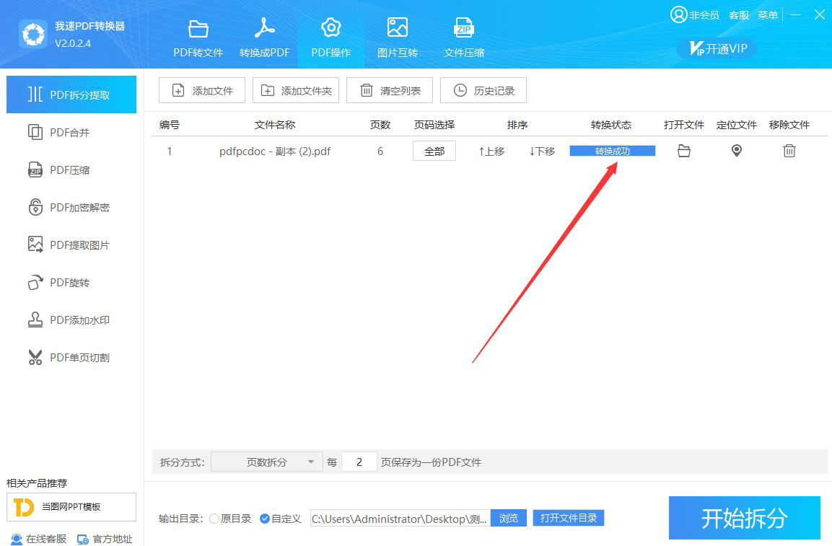Screen dimensions: 832x546
Task: Choose PDF单页切割 sidebar item
Action: click(71, 358)
